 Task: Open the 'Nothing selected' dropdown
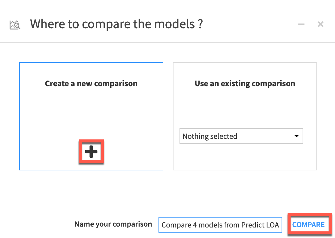(241, 136)
